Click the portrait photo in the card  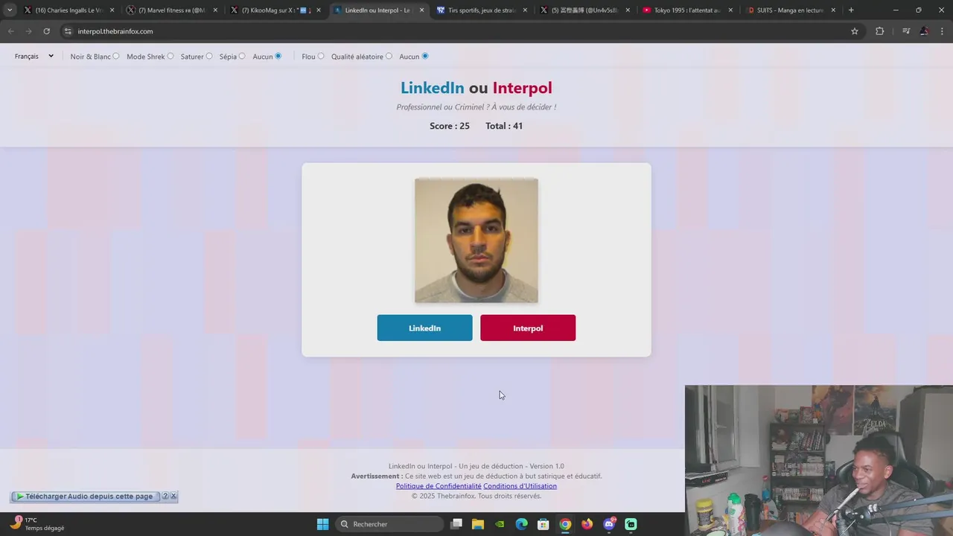point(476,240)
